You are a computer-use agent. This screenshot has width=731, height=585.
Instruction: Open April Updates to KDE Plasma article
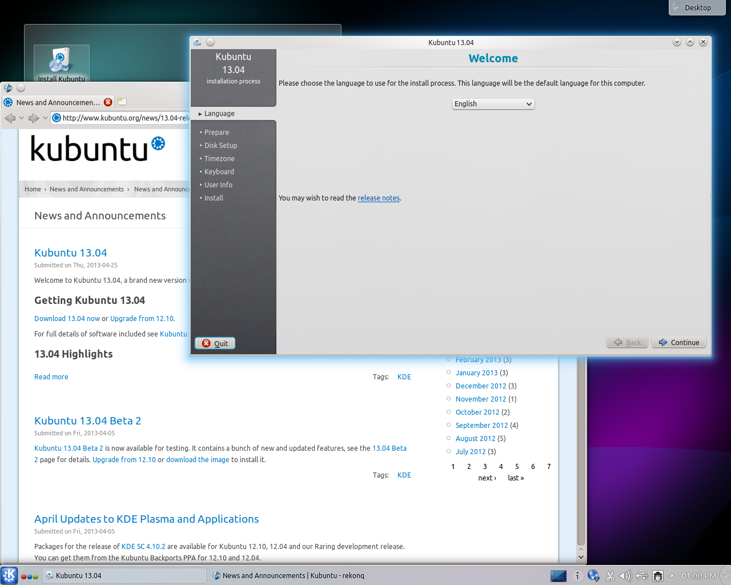pyautogui.click(x=146, y=519)
